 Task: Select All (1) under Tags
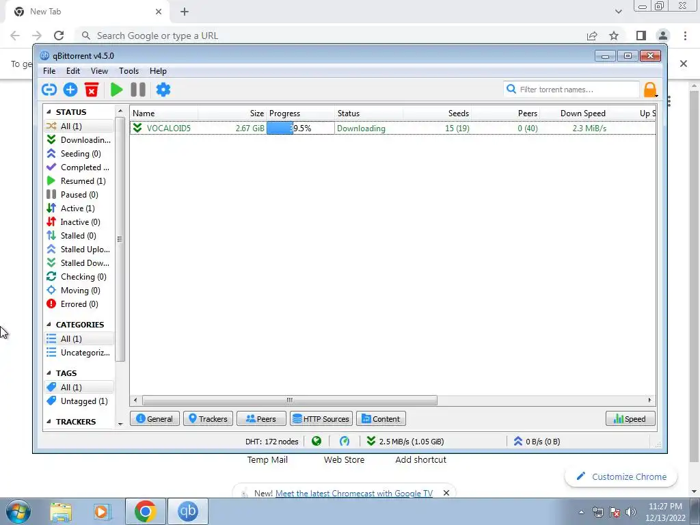(79, 387)
